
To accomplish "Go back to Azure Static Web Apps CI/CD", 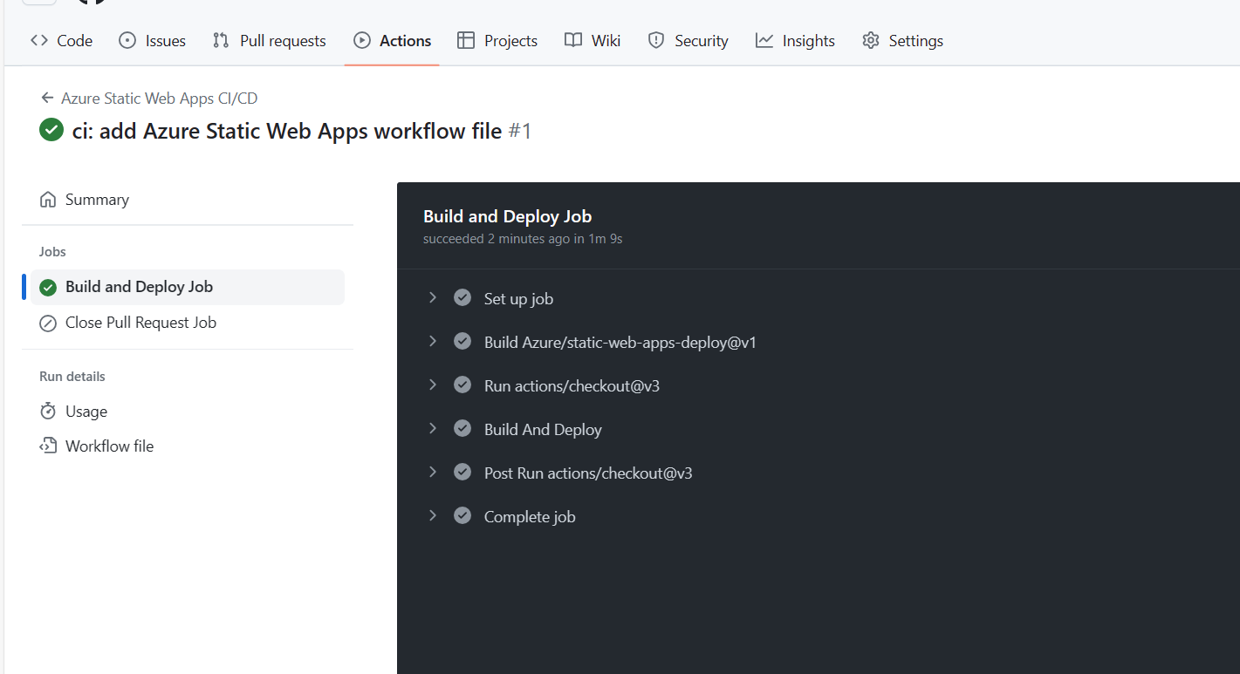I will tap(159, 99).
